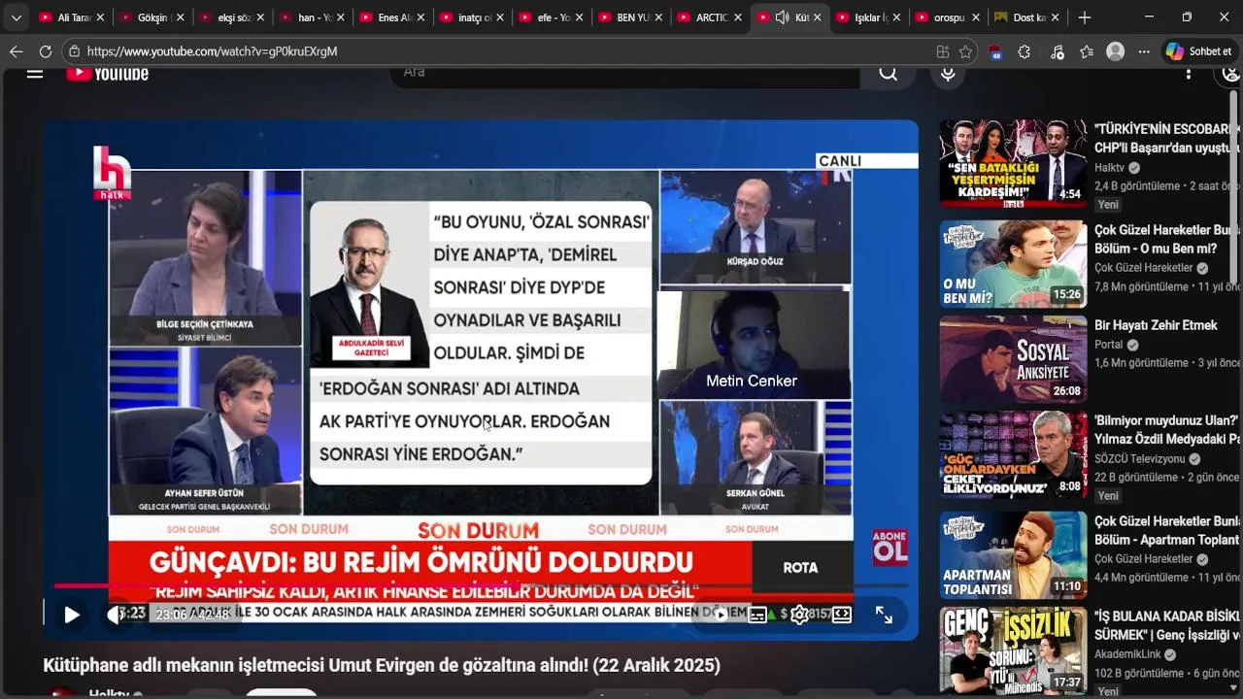The height and width of the screenshot is (699, 1243).
Task: Close the 'han - Yo' tab
Action: point(340,17)
